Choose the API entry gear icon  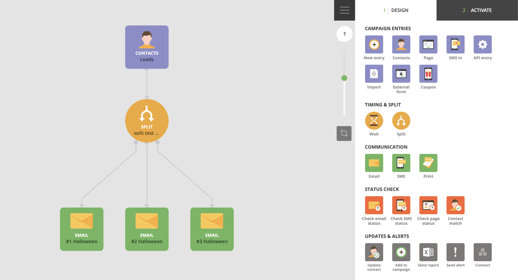(x=482, y=44)
